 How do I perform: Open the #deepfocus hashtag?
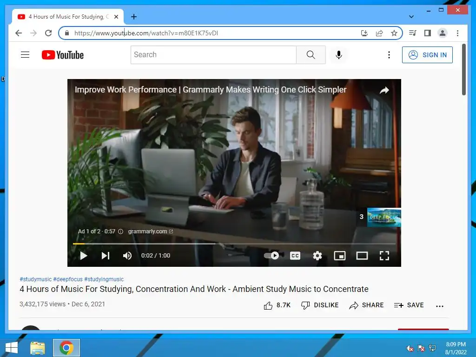click(68, 279)
